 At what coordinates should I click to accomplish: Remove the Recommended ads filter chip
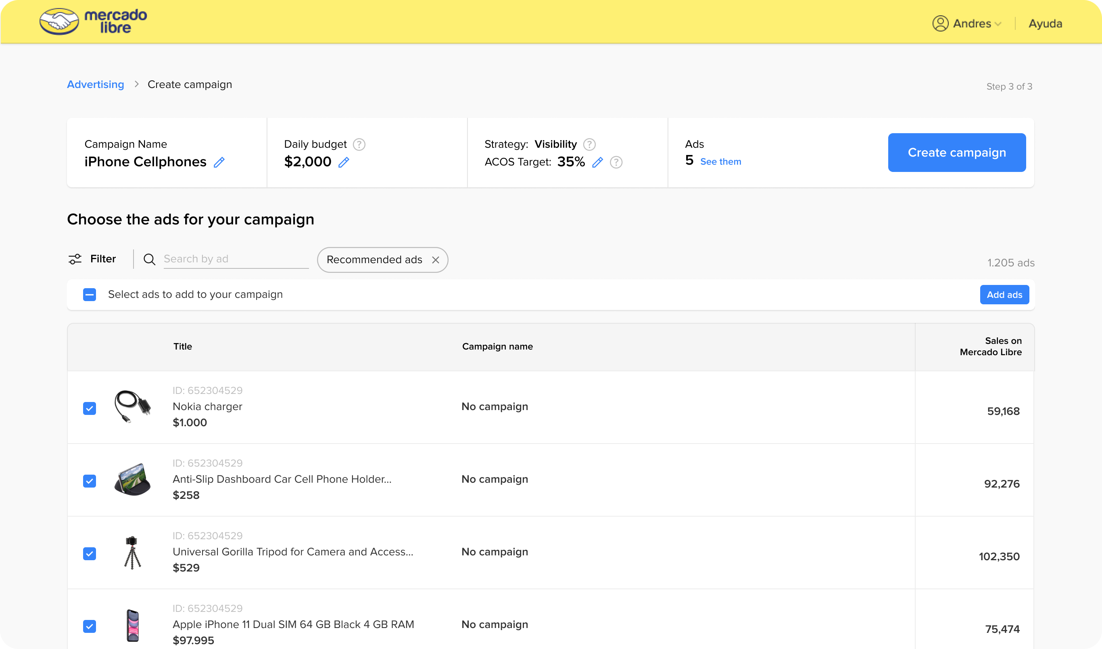436,260
